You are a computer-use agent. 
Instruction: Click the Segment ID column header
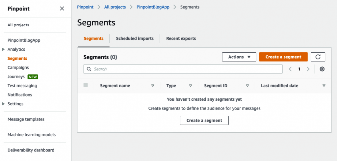[216, 86]
